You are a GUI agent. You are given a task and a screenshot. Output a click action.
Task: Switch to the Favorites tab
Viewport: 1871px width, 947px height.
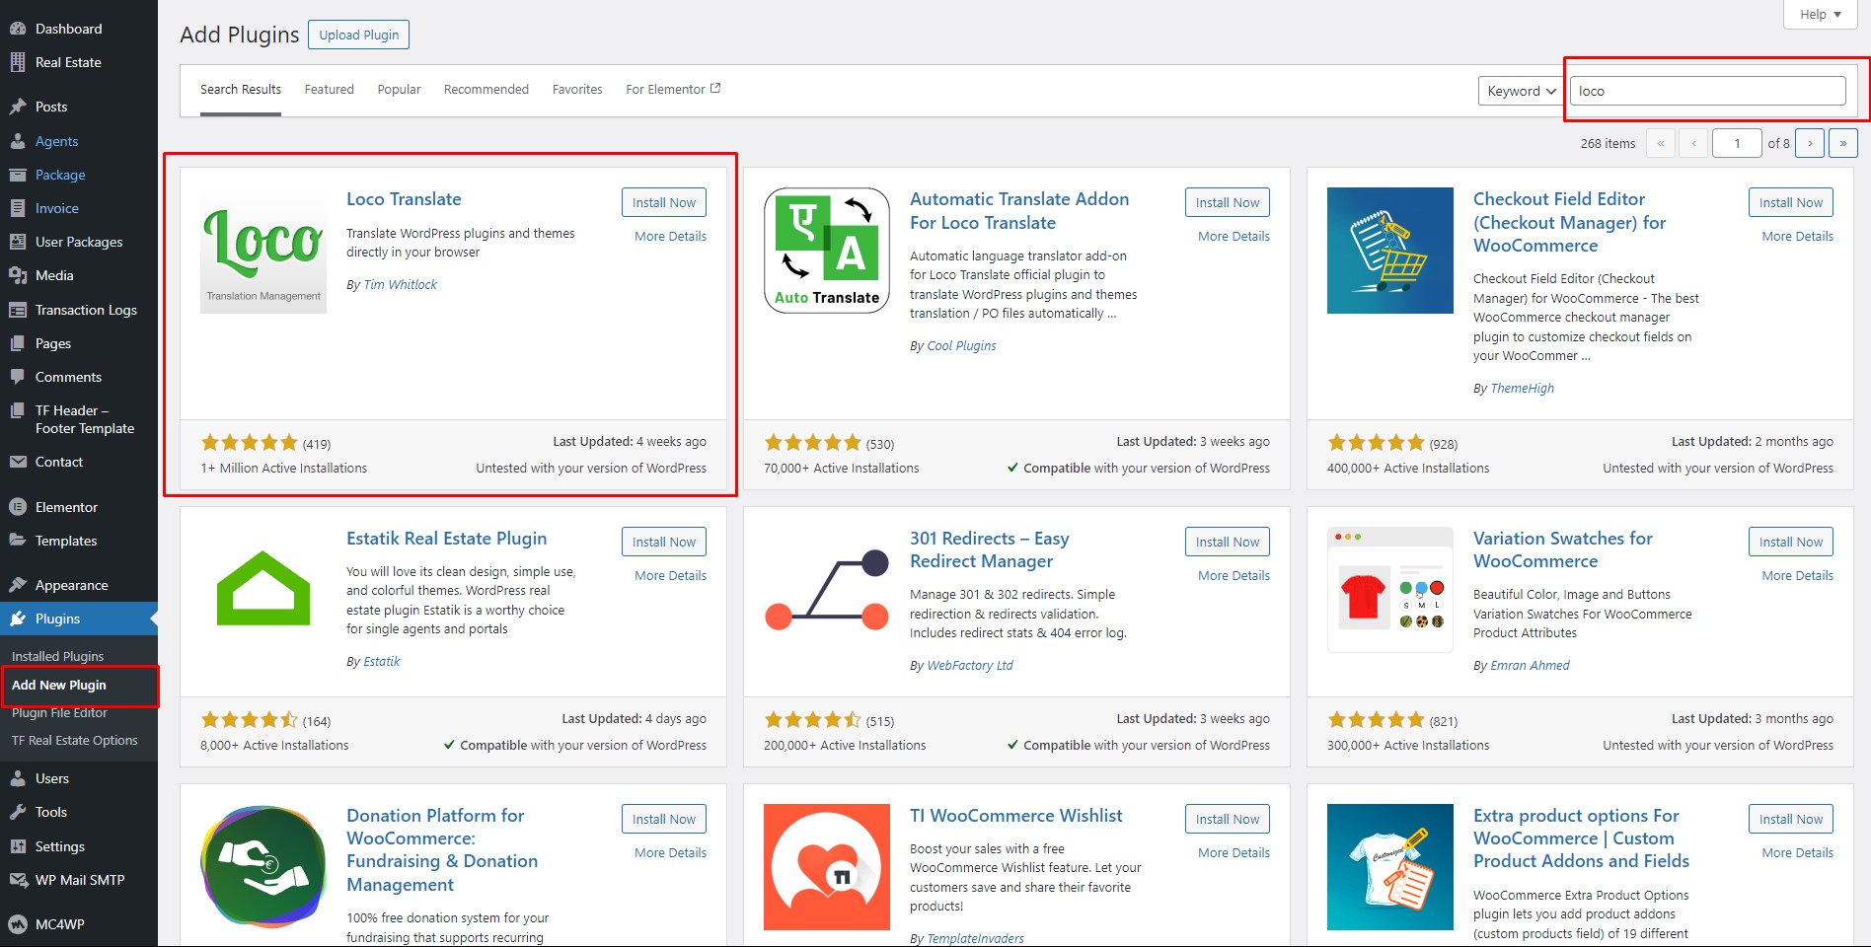(x=577, y=89)
